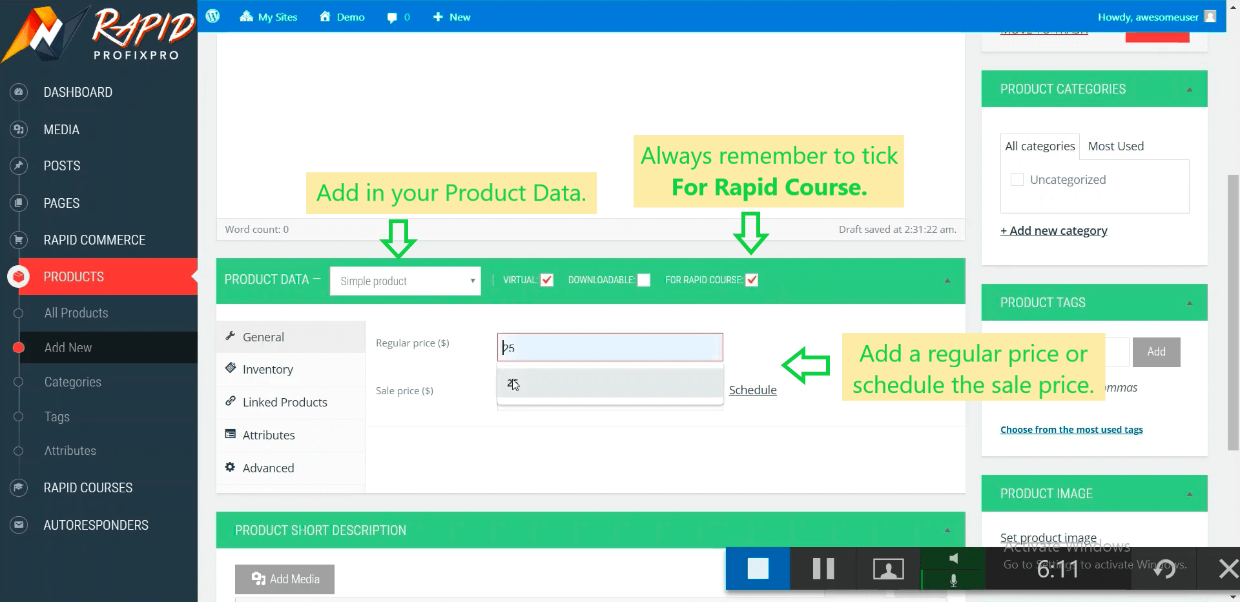Image resolution: width=1240 pixels, height=602 pixels.
Task: Click the General wrench icon
Action: (x=230, y=336)
